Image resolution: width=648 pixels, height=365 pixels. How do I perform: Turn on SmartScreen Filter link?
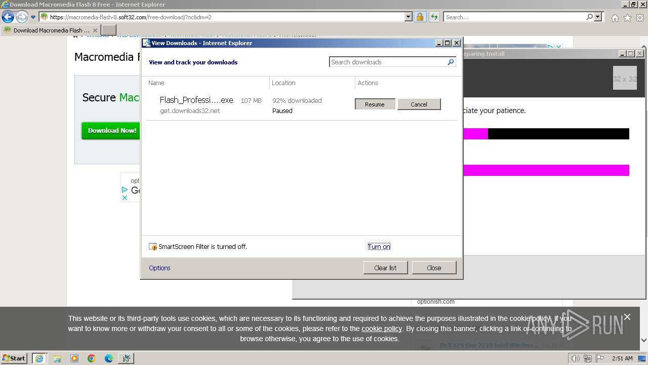coord(379,246)
